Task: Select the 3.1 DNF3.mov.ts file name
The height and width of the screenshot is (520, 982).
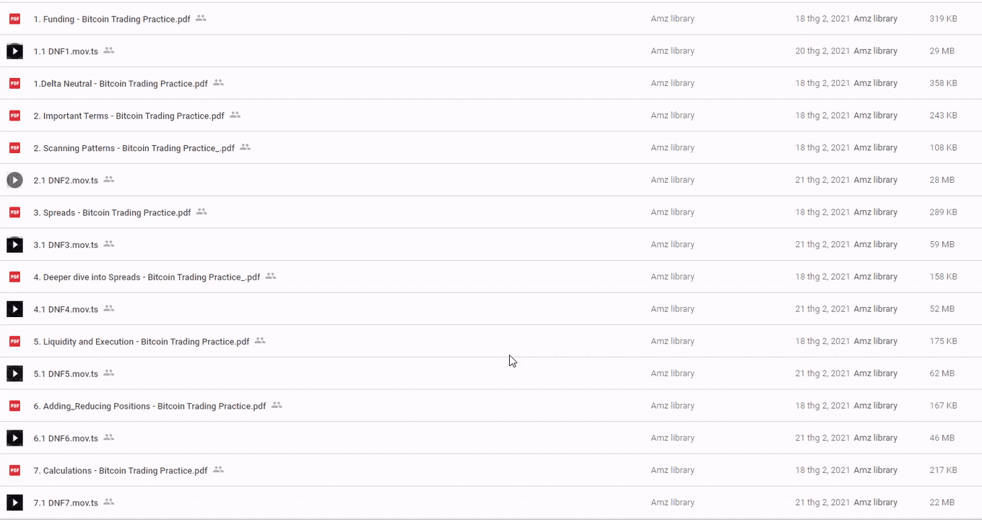Action: [66, 245]
